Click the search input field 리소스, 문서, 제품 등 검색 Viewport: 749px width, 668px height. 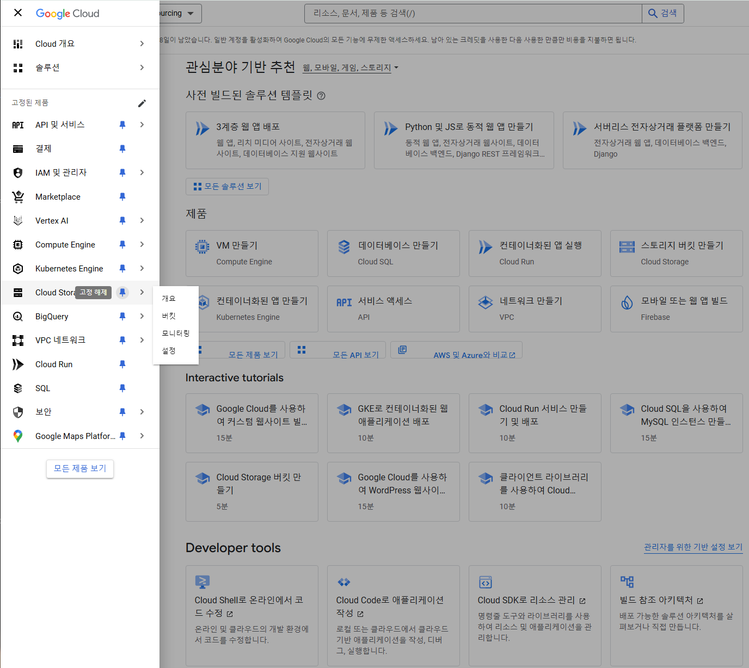click(474, 14)
